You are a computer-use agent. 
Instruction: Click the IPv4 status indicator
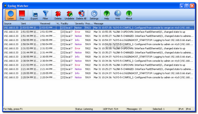tap(181, 109)
